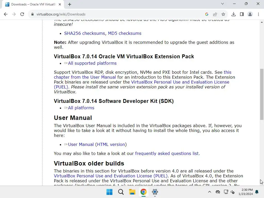This screenshot has width=264, height=198.
Task: View site information lock icon
Action: click(32, 14)
